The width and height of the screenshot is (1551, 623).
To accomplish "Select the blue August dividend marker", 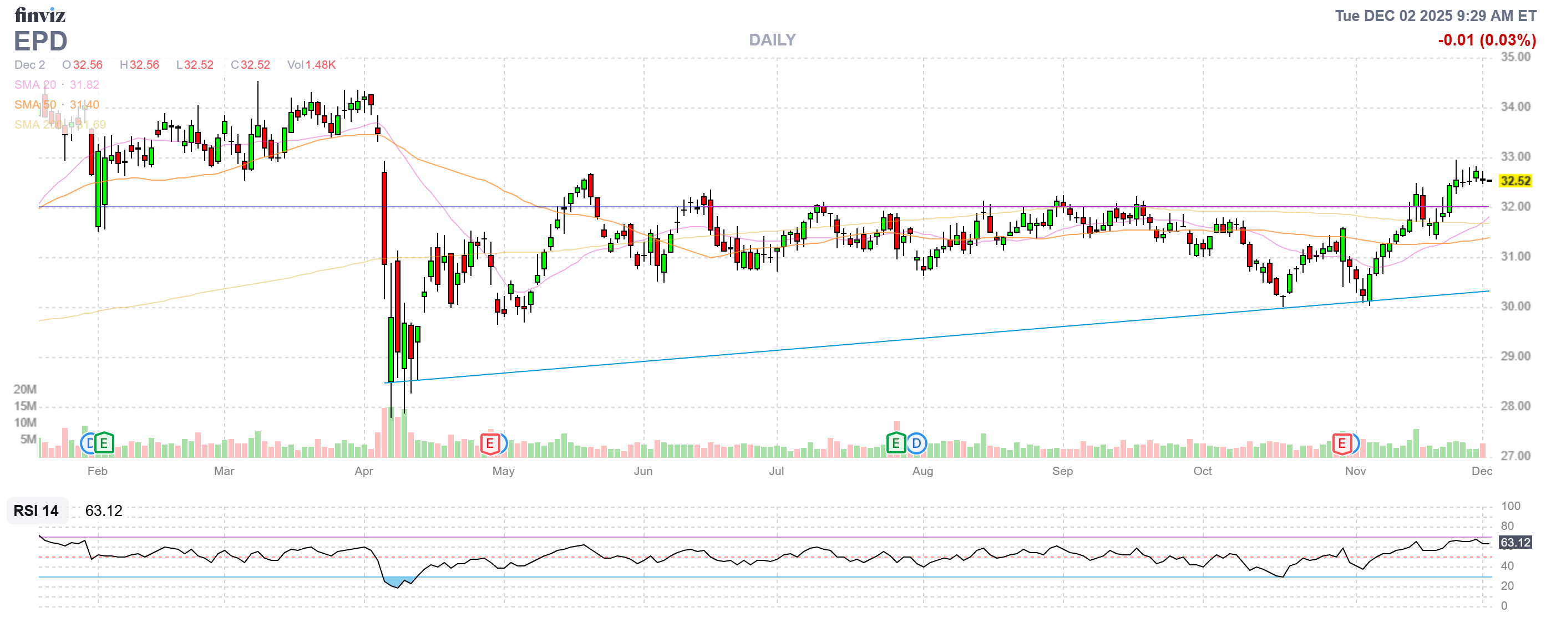I will (x=916, y=444).
